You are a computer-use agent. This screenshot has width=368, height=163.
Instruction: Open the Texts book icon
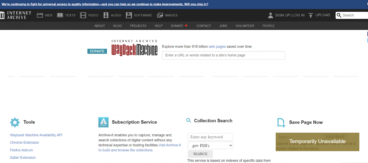click(60, 15)
